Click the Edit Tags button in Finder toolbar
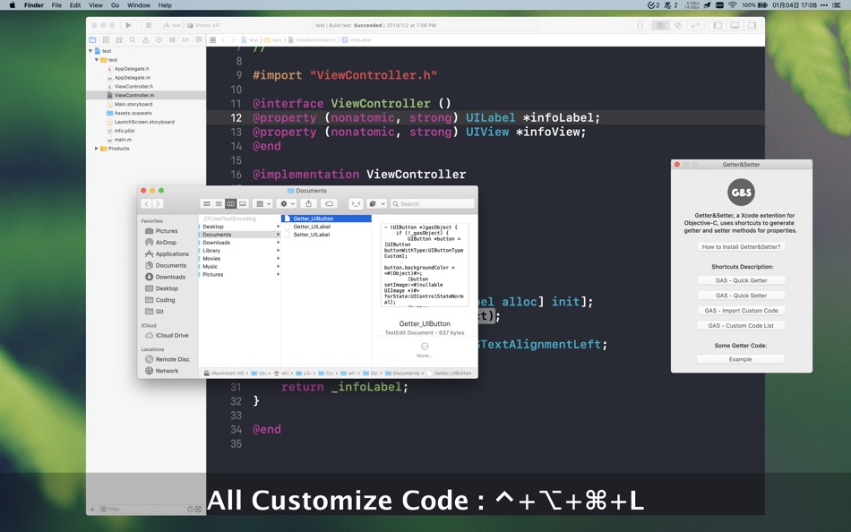Image resolution: width=851 pixels, height=532 pixels. (329, 203)
